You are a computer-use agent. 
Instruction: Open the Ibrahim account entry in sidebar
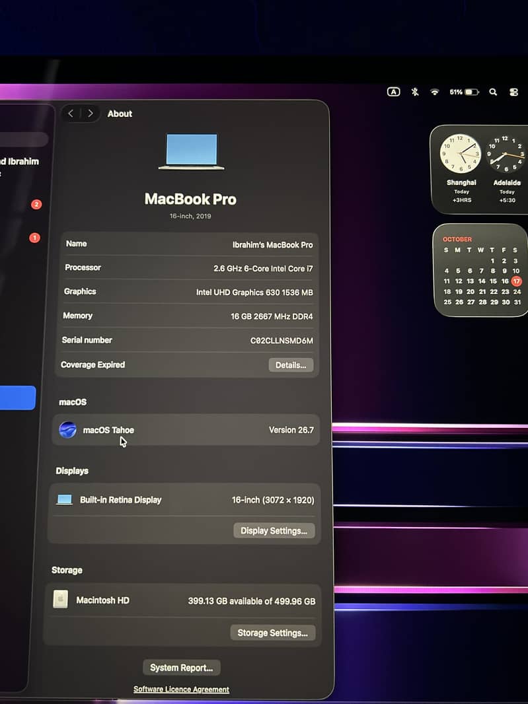click(19, 166)
